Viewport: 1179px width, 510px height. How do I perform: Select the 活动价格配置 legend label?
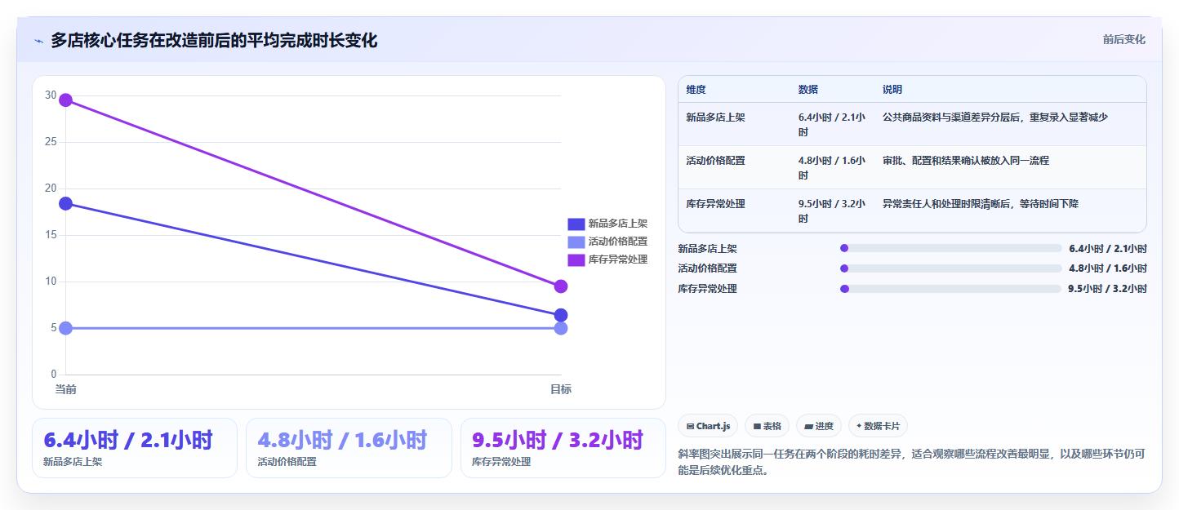617,242
